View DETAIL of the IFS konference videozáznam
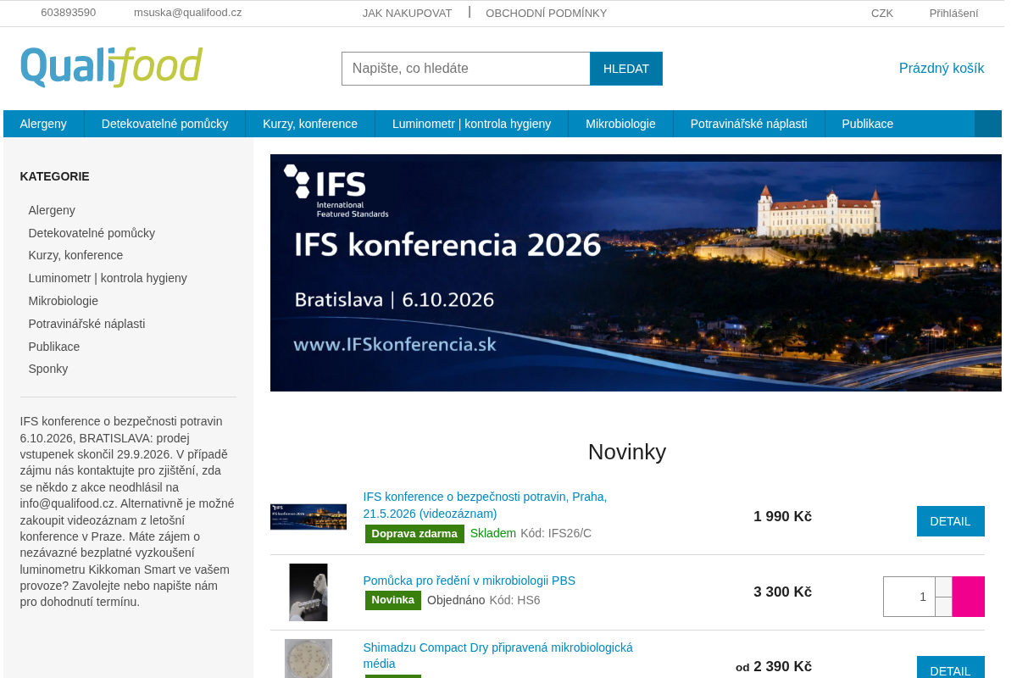 point(951,521)
